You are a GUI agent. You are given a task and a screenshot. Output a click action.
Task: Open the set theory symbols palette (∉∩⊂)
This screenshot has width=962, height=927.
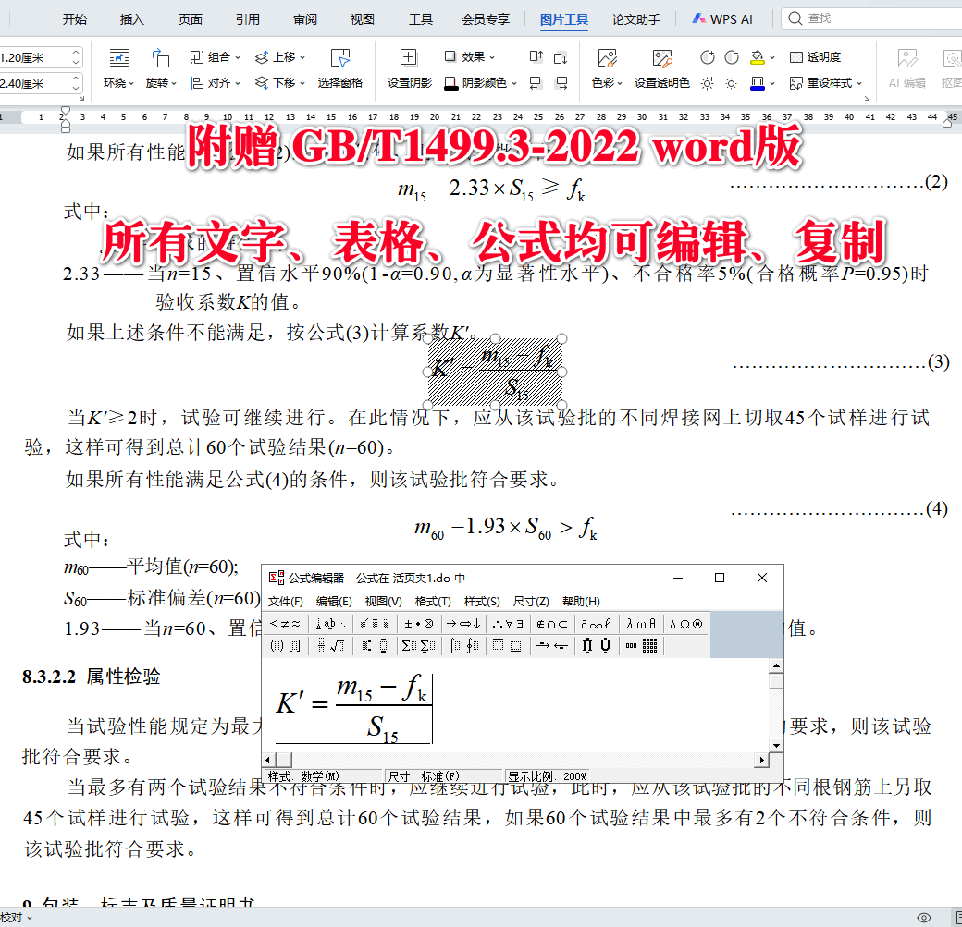pos(551,624)
